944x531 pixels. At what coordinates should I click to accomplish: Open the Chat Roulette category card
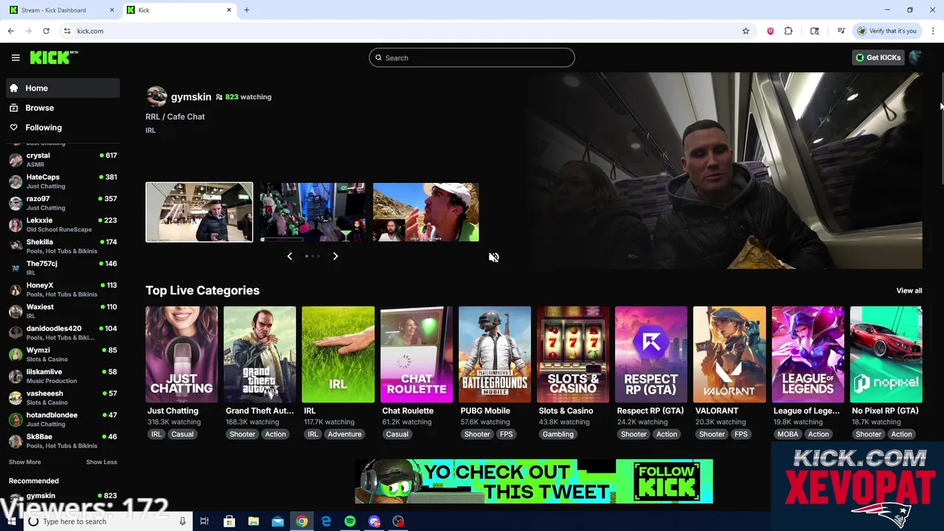(x=416, y=355)
